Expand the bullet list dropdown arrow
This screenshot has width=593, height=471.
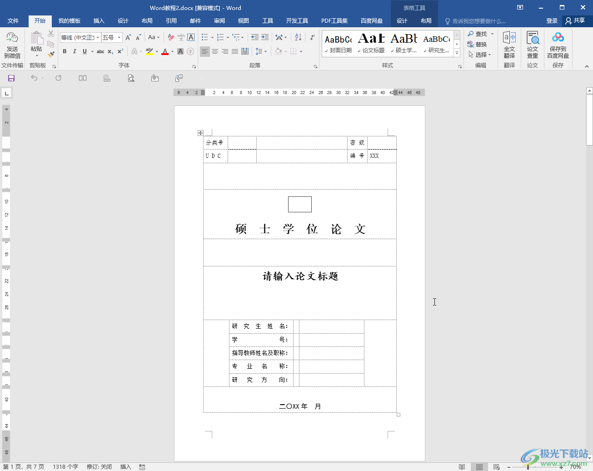[x=212, y=37]
